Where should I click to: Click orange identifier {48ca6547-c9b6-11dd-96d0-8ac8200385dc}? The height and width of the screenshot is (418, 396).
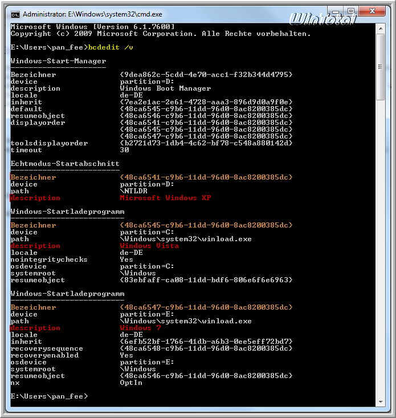point(206,307)
